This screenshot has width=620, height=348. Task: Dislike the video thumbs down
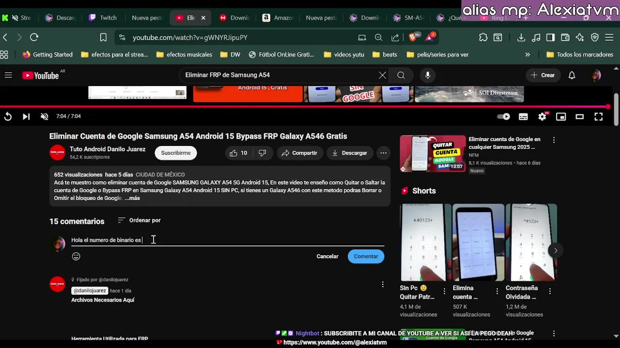point(263,153)
